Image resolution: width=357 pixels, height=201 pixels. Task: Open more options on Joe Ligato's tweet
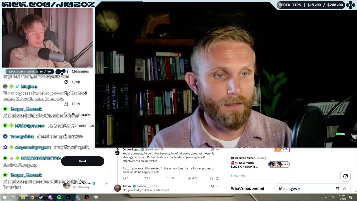(x=217, y=150)
